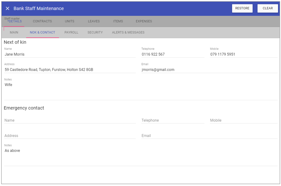Click the emergency contact Name field
Screen dimensions: 281x186
pos(70,120)
